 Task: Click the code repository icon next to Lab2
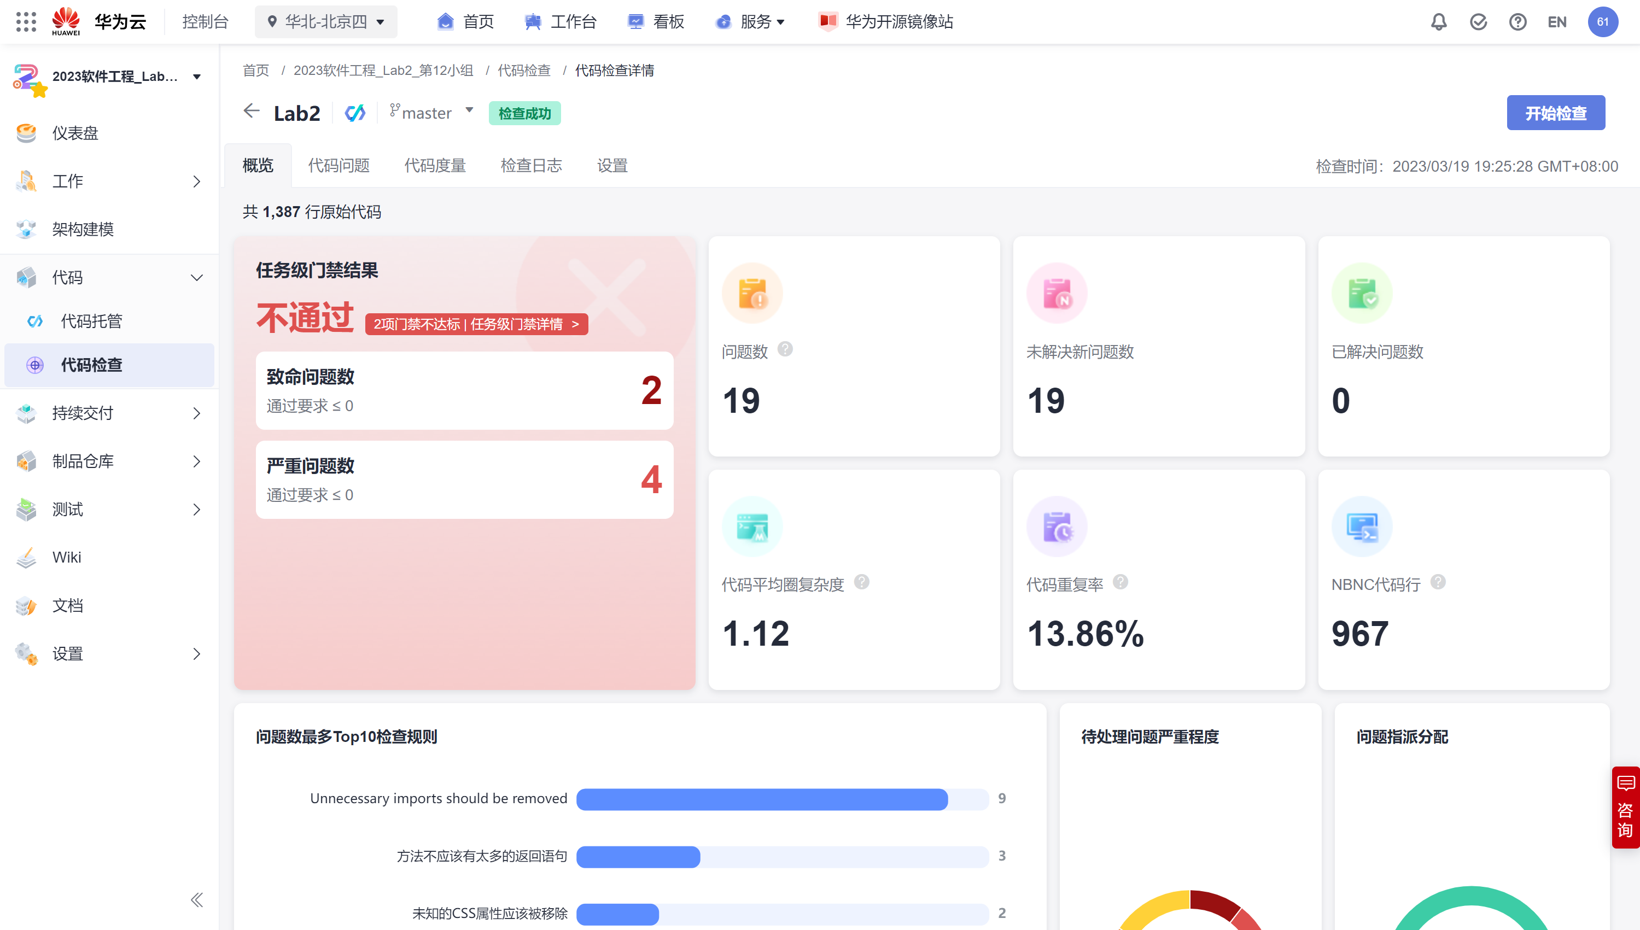pos(355,113)
